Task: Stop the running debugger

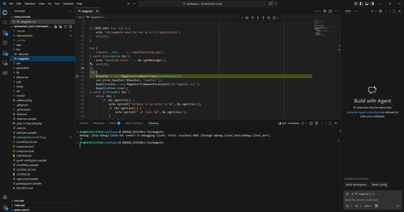Action: [274, 18]
